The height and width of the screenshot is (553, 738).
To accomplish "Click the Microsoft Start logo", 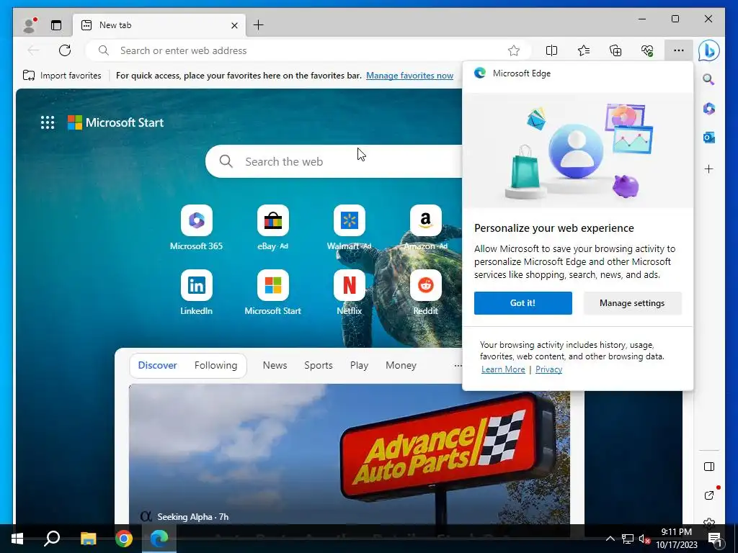I will 116,122.
